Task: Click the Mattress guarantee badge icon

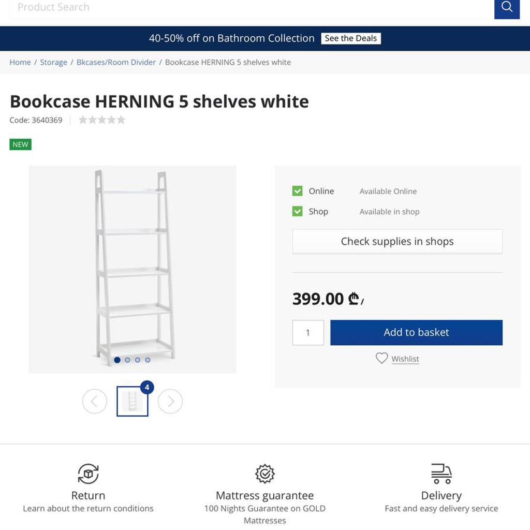Action: (x=264, y=474)
